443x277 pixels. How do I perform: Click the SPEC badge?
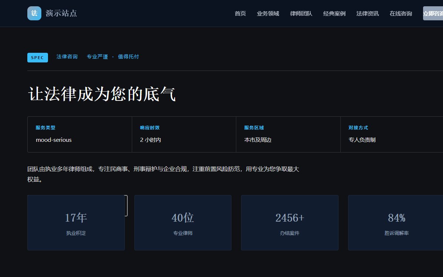(x=38, y=58)
